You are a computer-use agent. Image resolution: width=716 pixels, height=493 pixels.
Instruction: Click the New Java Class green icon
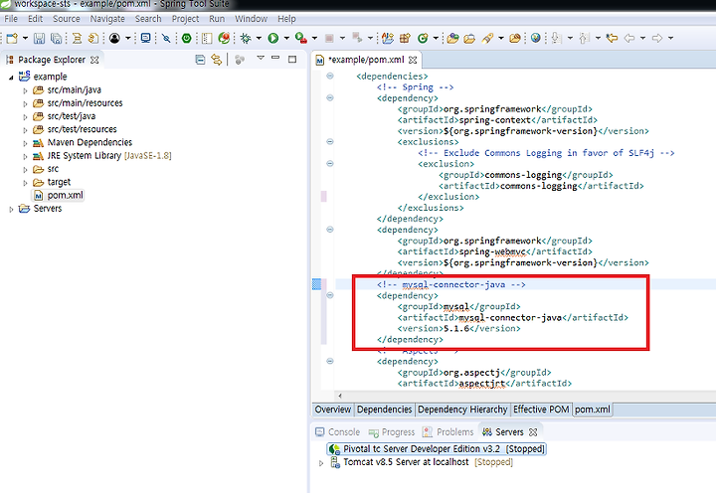click(423, 39)
